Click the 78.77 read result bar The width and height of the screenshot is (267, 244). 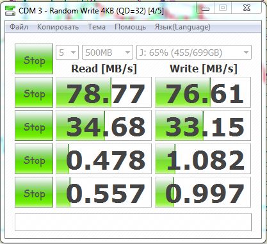coord(104,92)
